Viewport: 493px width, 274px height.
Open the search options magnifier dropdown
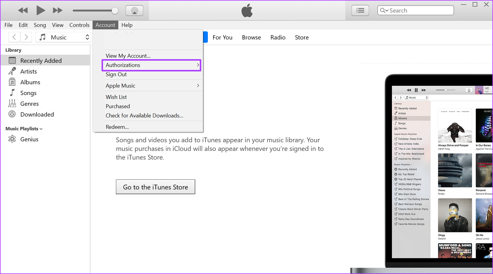point(384,10)
